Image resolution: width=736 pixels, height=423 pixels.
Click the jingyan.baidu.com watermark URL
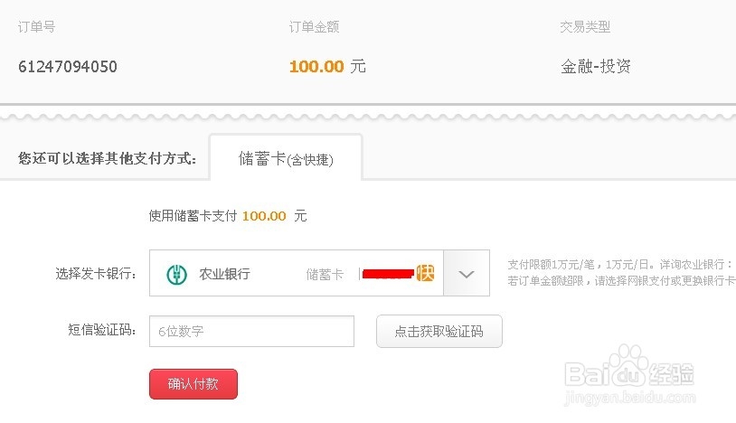pyautogui.click(x=630, y=398)
